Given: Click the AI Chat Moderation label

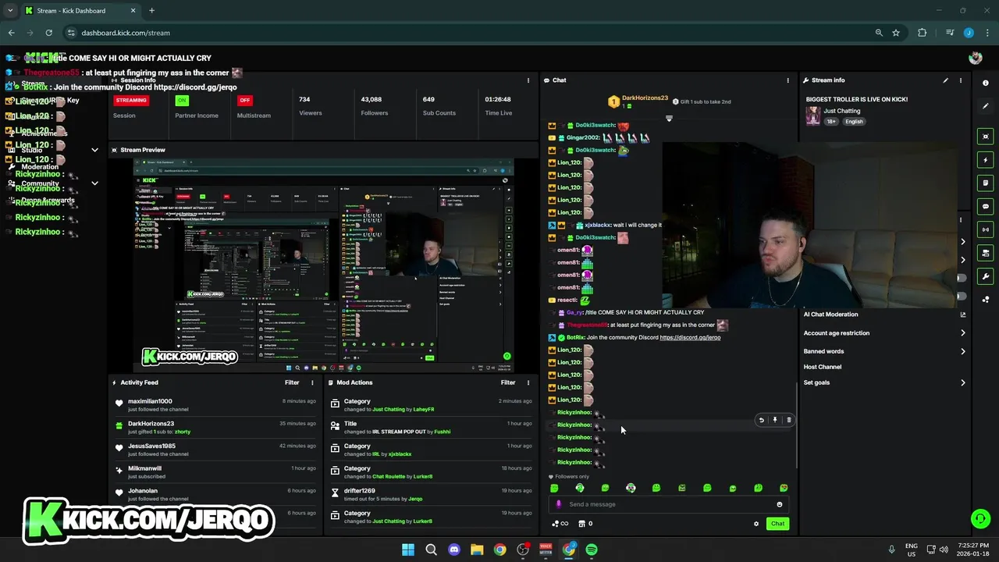Looking at the screenshot, I should click(830, 315).
